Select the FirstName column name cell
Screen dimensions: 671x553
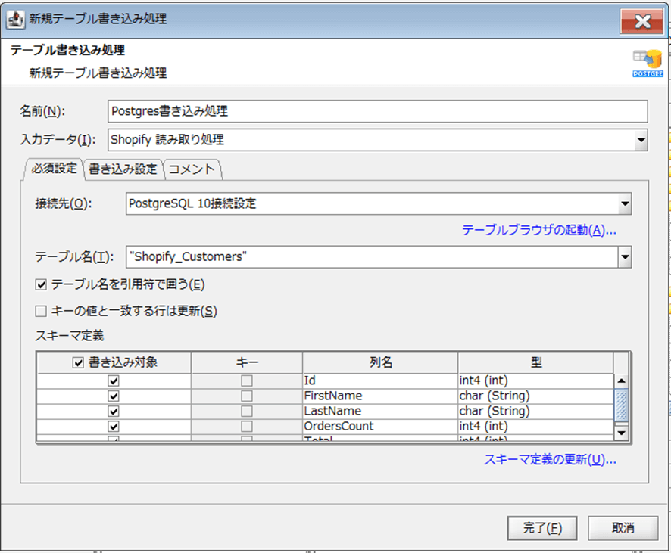coord(380,396)
